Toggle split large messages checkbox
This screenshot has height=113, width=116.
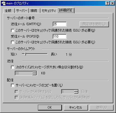(13, 67)
